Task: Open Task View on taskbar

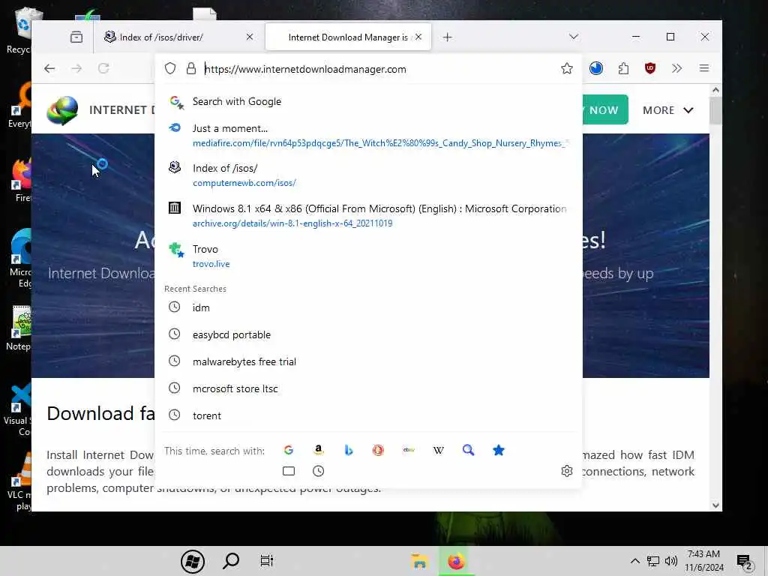Action: tap(267, 561)
